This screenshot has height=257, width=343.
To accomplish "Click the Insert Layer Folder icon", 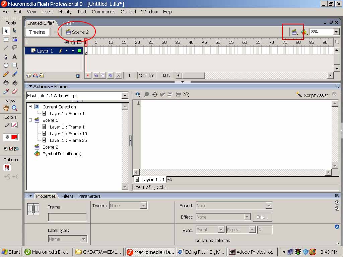I will (x=42, y=76).
